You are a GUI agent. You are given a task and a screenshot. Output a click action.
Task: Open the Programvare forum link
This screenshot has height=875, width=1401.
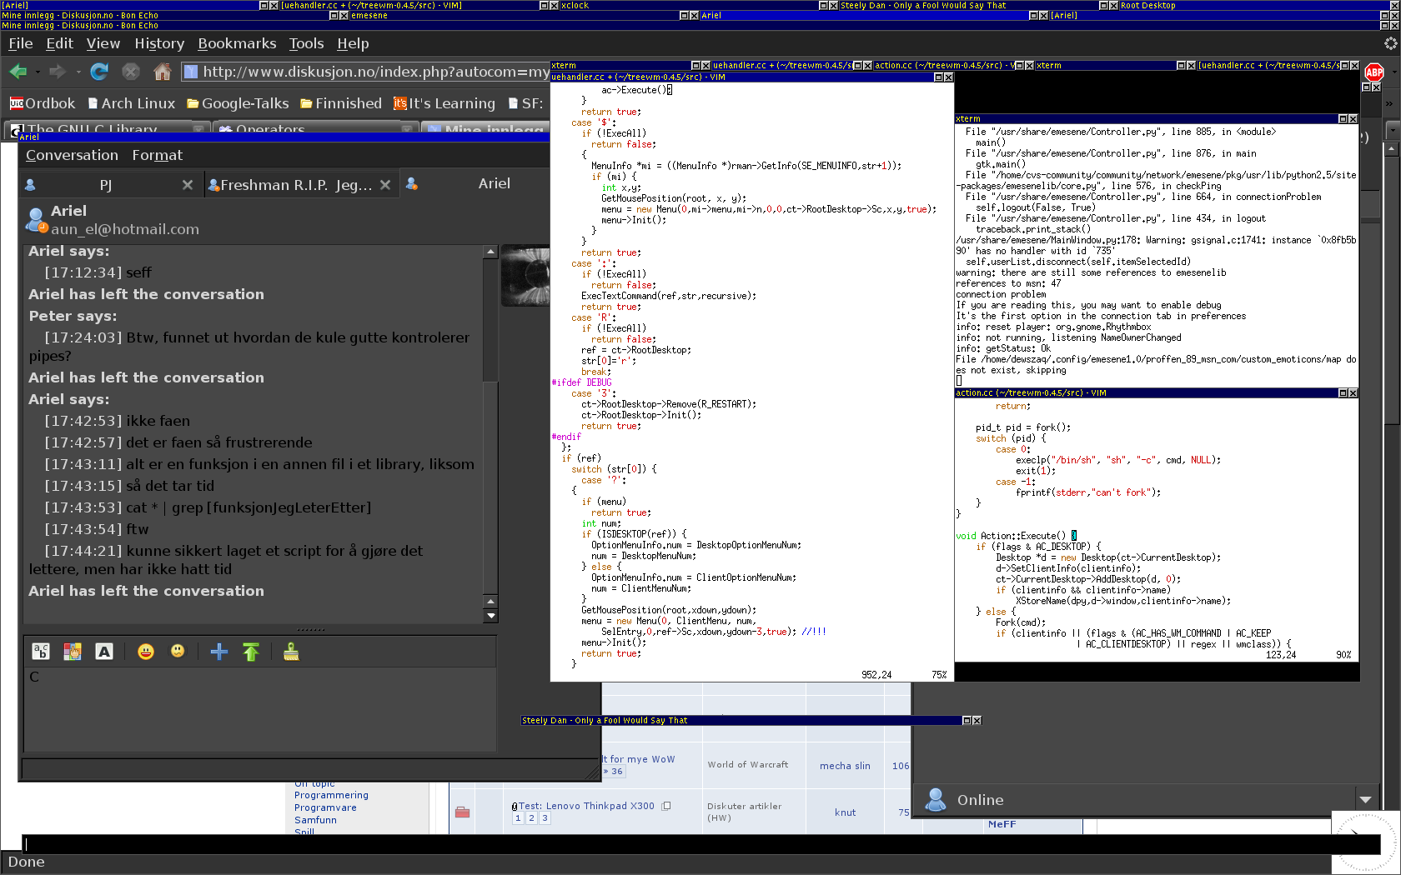tap(325, 807)
